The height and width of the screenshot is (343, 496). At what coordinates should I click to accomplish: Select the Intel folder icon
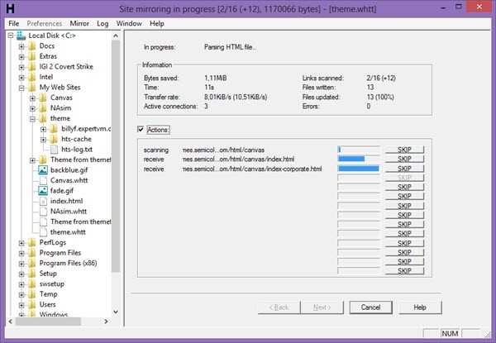click(x=32, y=77)
